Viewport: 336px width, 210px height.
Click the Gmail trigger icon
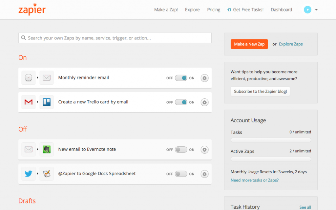pyautogui.click(x=29, y=102)
